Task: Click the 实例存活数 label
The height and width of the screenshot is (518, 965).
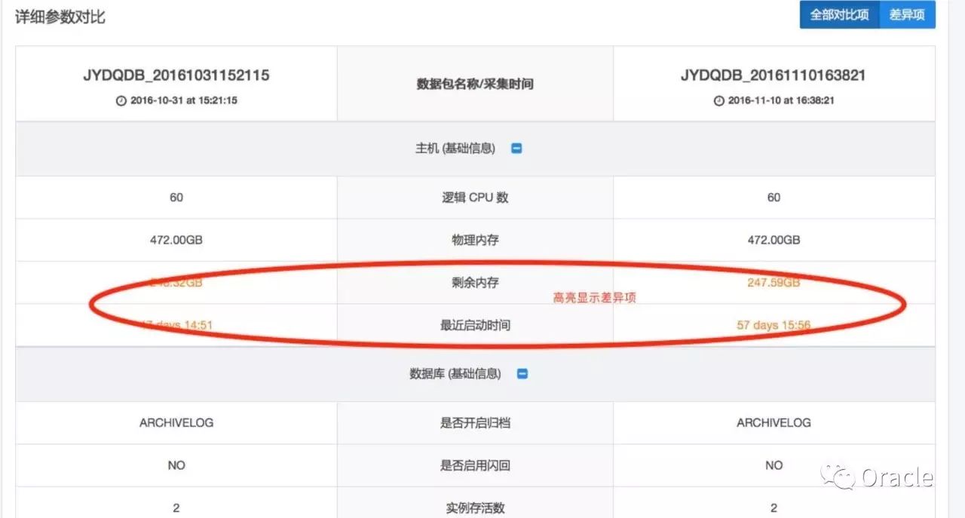Action: (475, 508)
